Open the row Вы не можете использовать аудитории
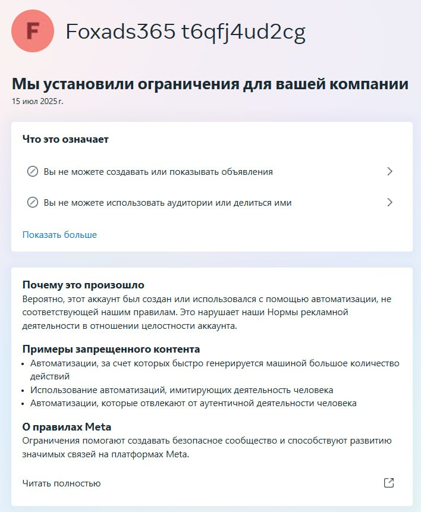This screenshot has height=512, width=421. [x=212, y=202]
